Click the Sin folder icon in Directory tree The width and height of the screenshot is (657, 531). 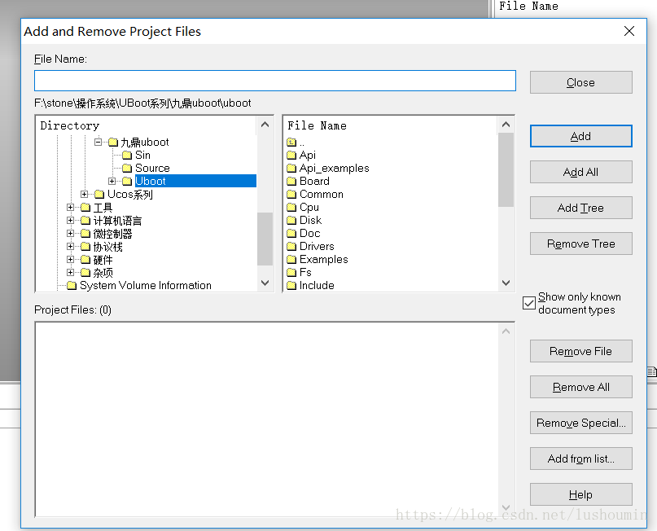coord(127,156)
